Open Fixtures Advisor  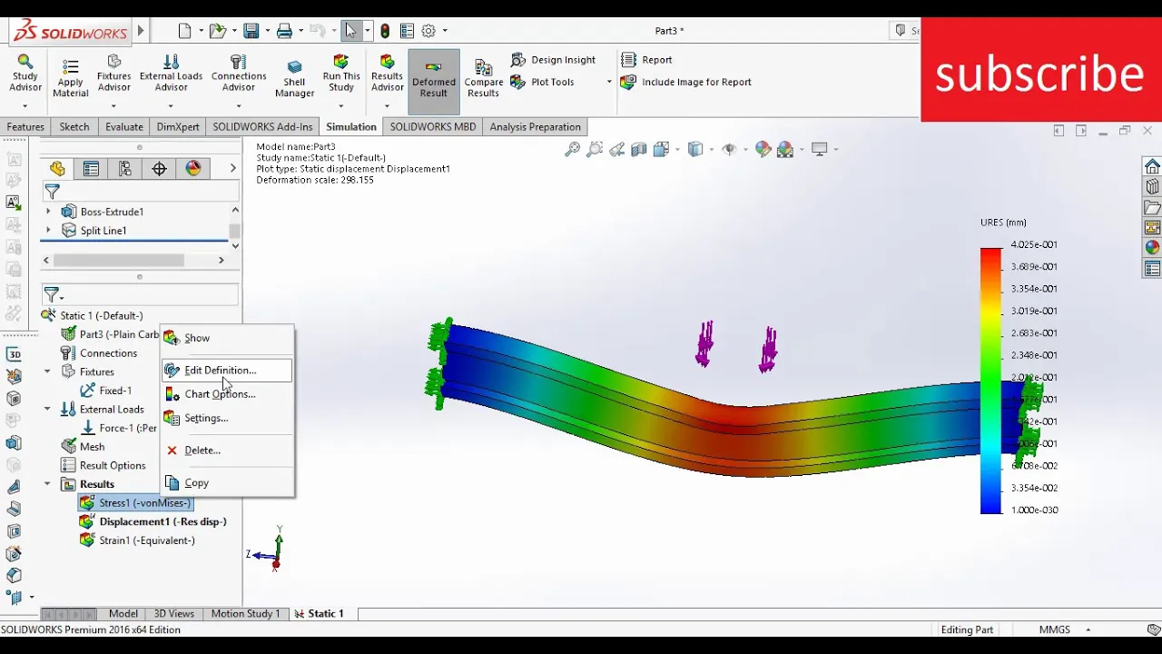point(113,73)
